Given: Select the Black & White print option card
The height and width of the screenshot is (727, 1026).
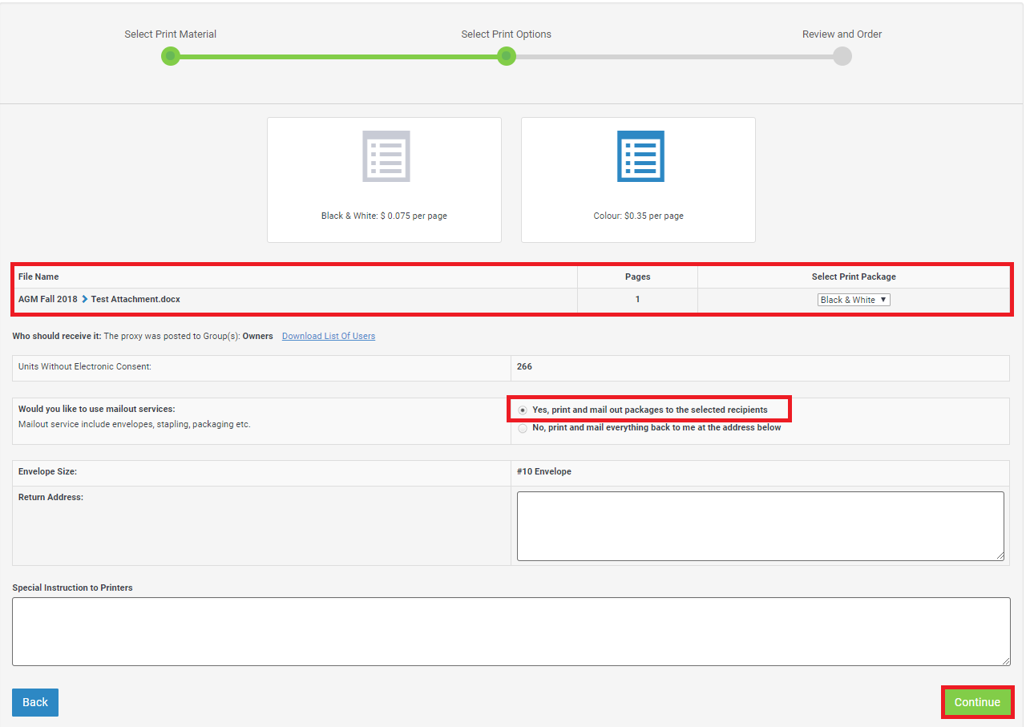Looking at the screenshot, I should click(384, 180).
